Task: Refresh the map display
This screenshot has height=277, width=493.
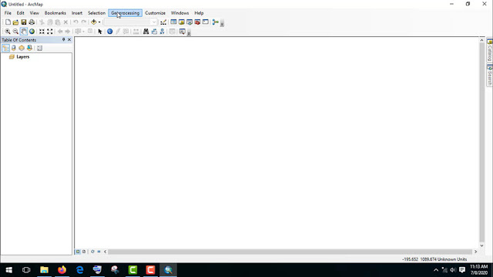Action: 92,252
